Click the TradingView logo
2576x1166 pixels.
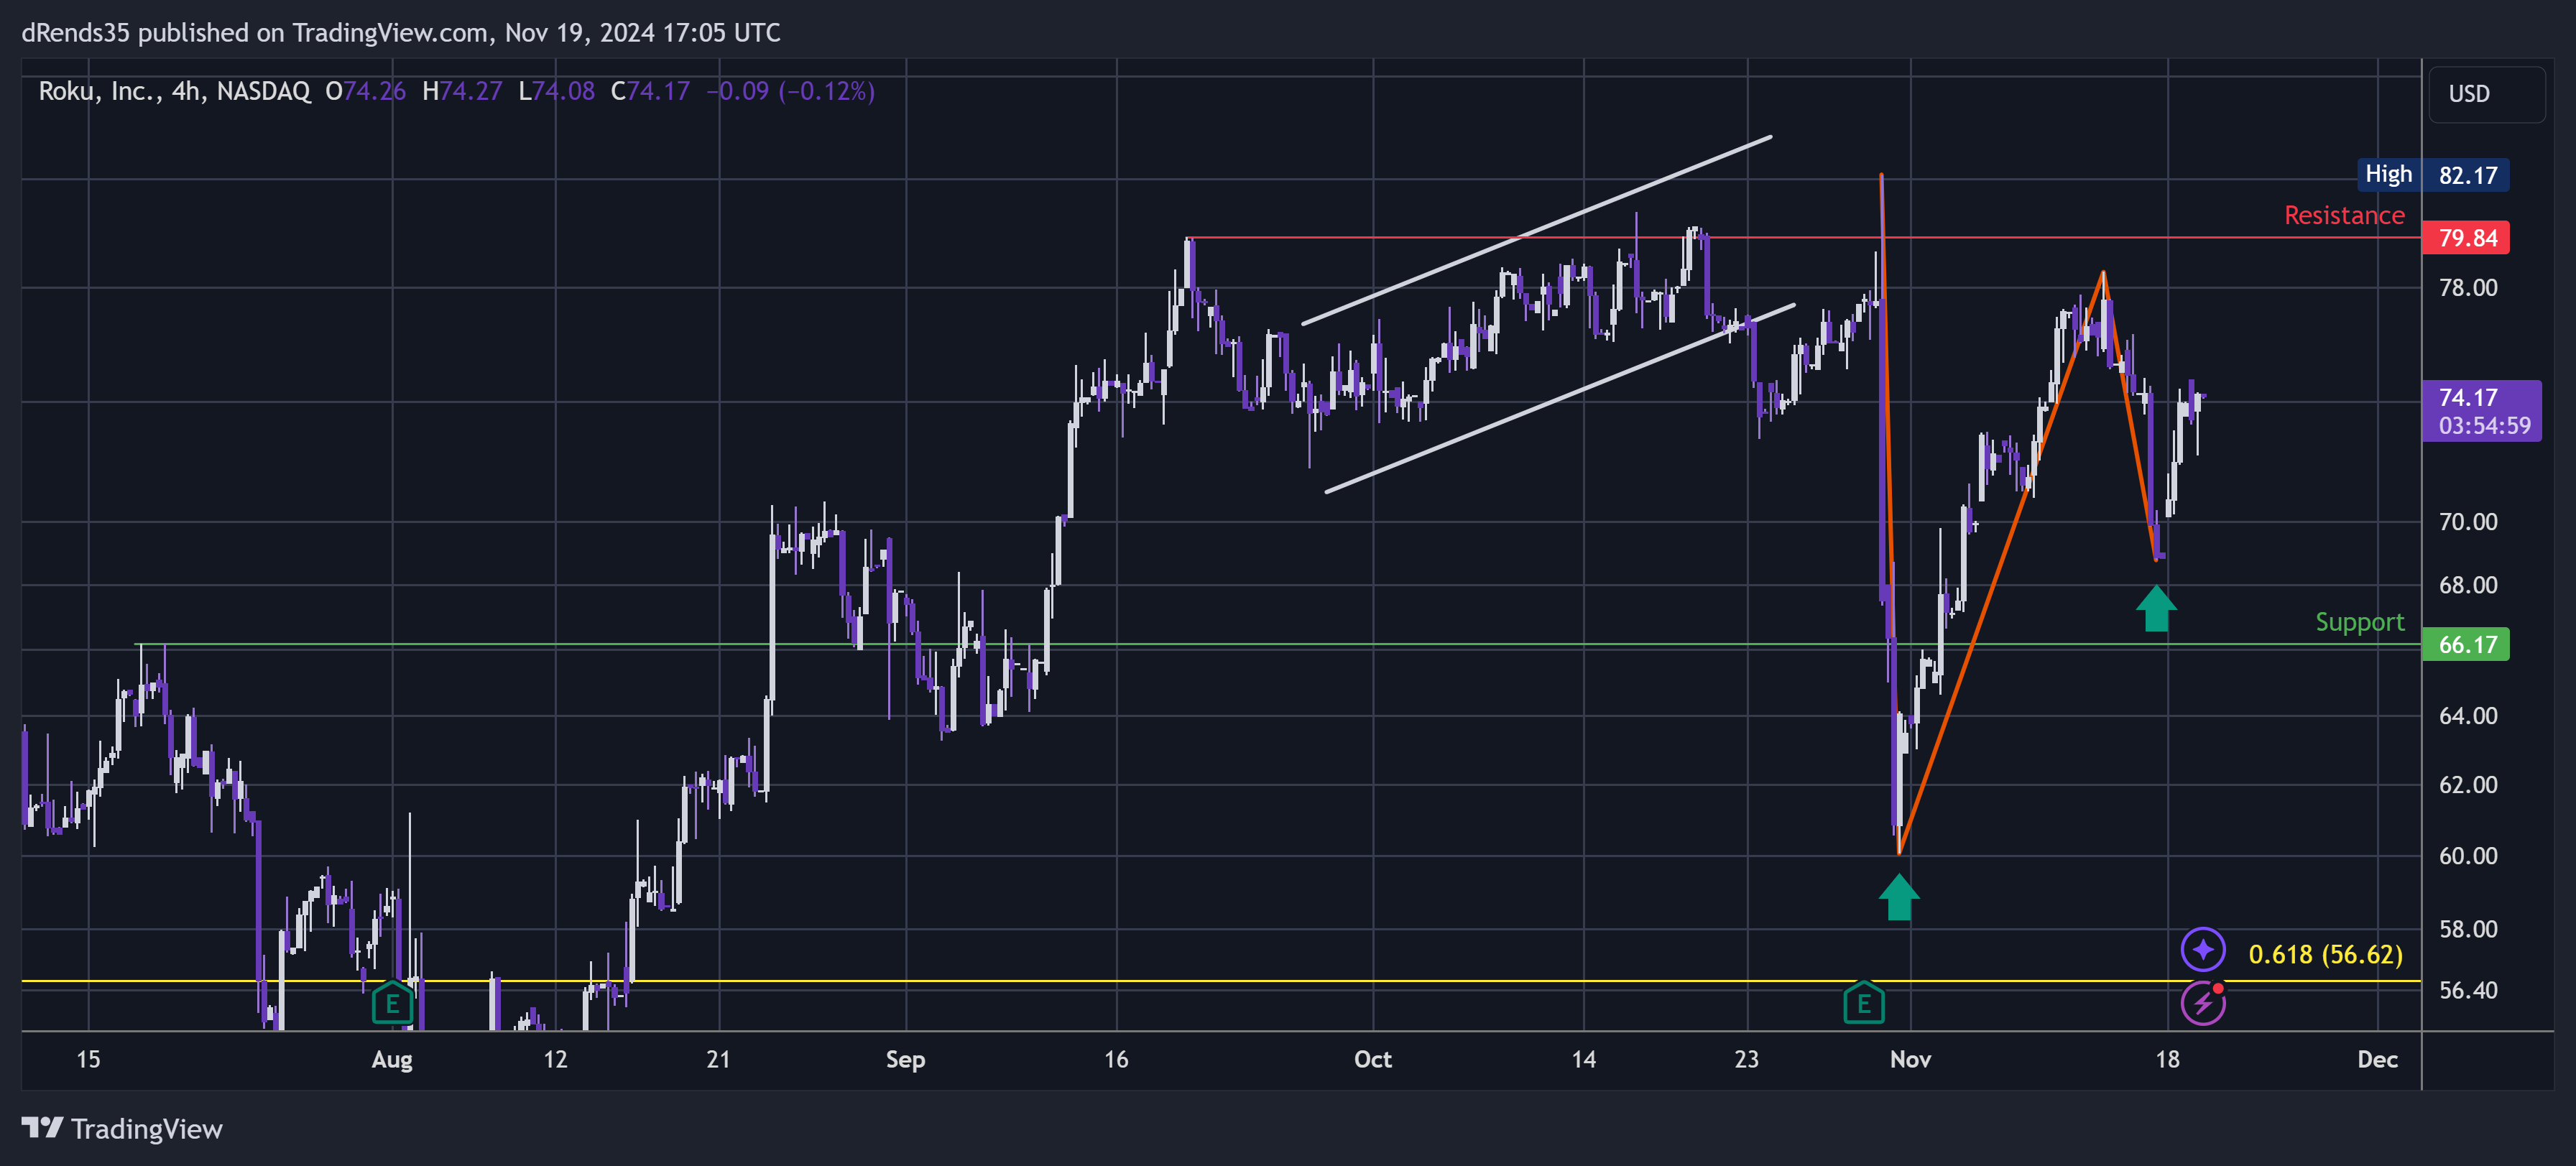coord(122,1129)
